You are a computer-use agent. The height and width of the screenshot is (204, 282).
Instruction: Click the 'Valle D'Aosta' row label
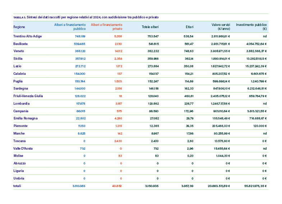coord(23,148)
